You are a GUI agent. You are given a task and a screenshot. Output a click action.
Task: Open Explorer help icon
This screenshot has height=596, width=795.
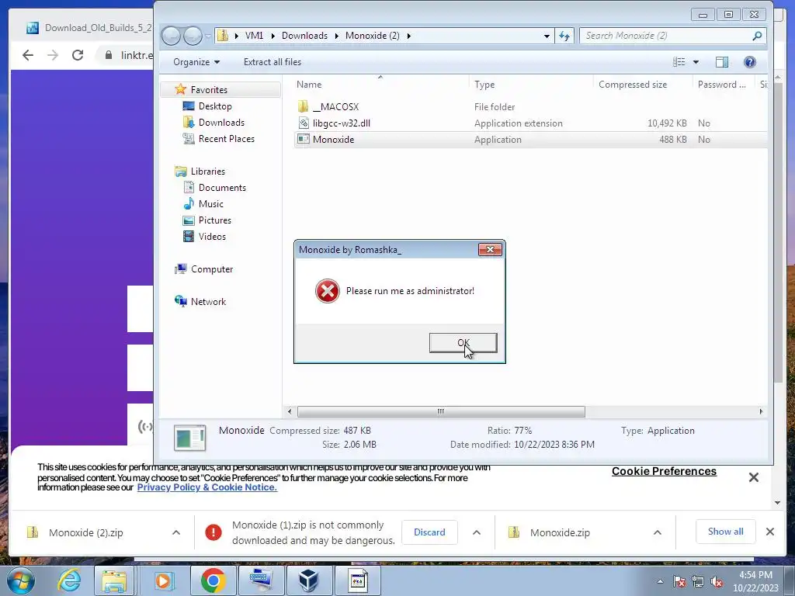tap(750, 62)
